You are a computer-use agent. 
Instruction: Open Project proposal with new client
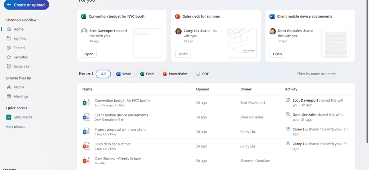[x=120, y=129]
